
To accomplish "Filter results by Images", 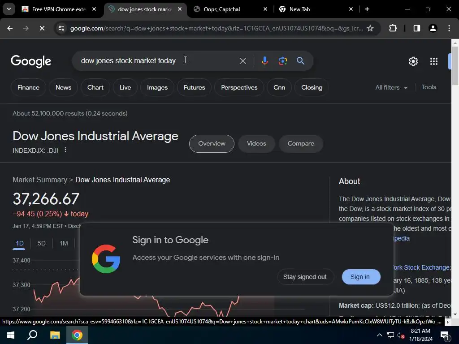I will pos(157,87).
